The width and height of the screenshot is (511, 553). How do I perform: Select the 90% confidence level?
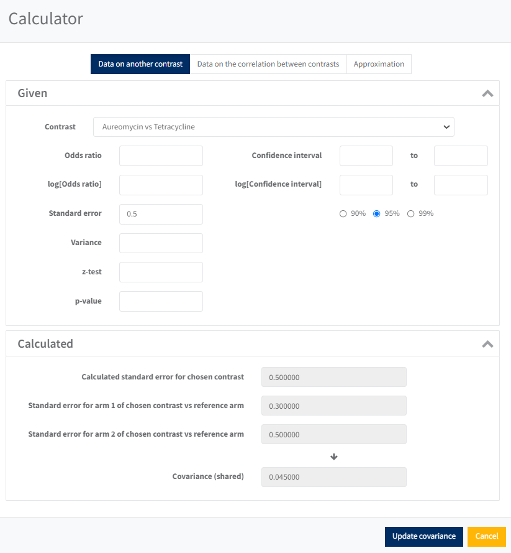pos(343,214)
